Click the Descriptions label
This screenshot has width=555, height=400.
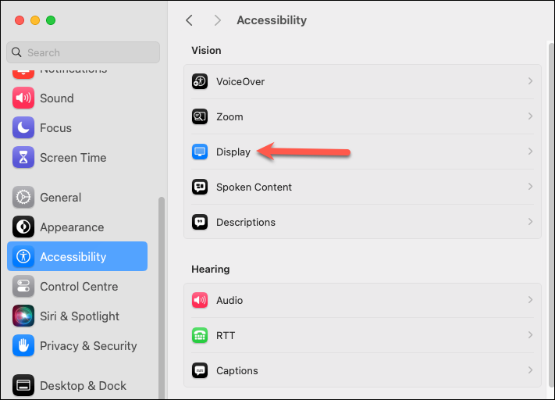click(x=246, y=222)
